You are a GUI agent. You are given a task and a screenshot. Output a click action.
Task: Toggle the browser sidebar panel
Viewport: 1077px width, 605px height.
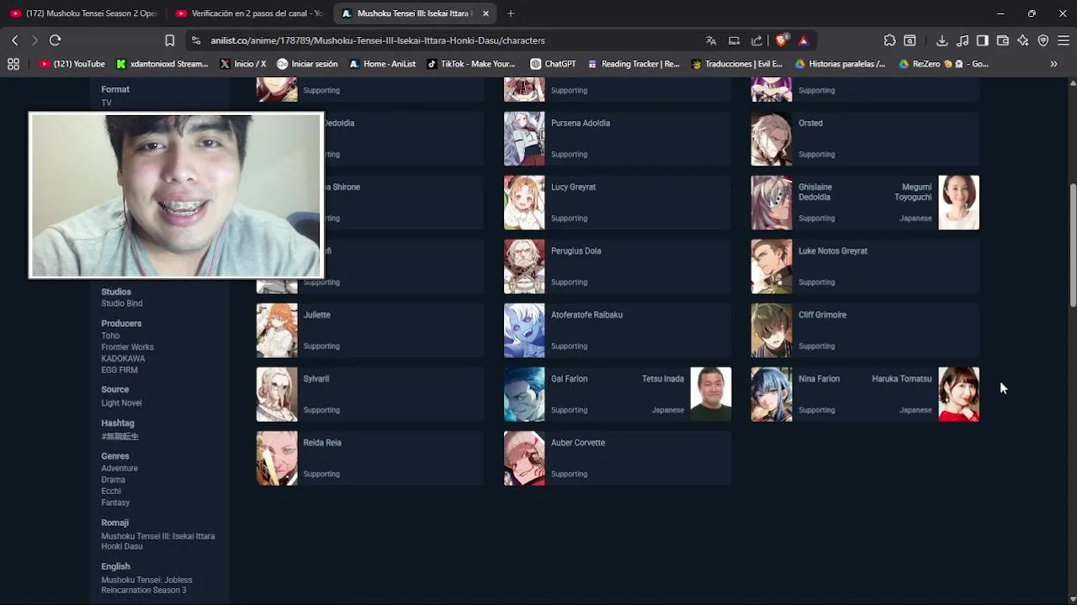click(982, 40)
